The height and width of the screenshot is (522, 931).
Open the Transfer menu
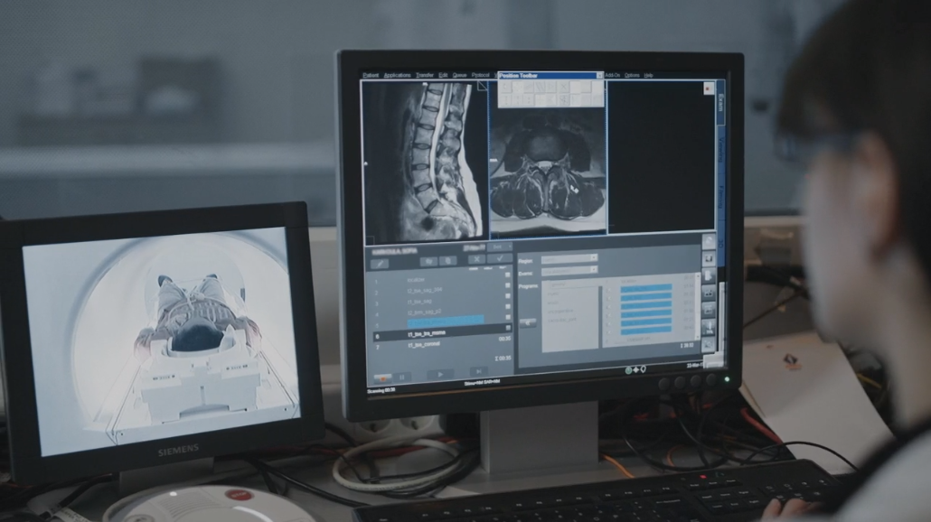[x=425, y=75]
